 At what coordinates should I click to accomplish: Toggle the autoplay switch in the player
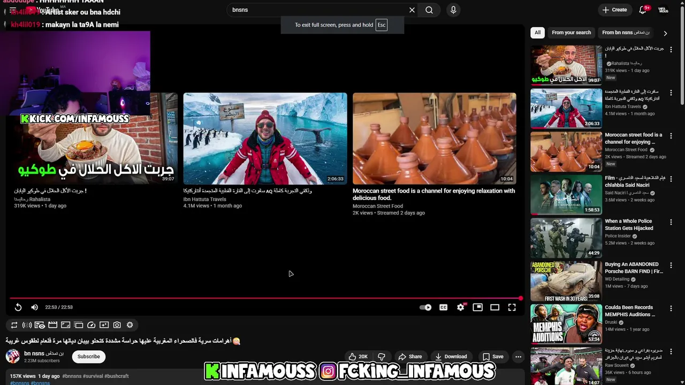coord(425,307)
